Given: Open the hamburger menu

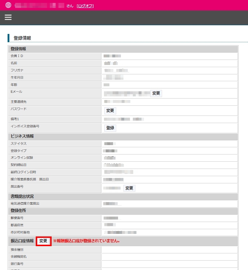Looking at the screenshot, I should pyautogui.click(x=8, y=17).
